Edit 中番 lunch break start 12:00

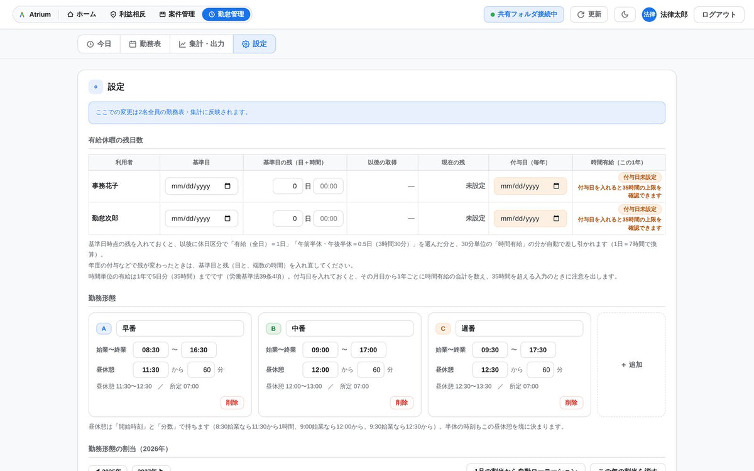pos(320,370)
